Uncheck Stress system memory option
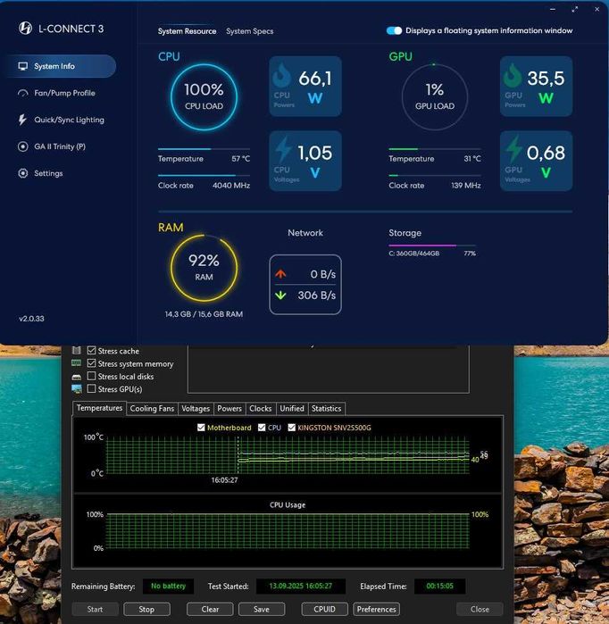The image size is (609, 624). coord(92,363)
